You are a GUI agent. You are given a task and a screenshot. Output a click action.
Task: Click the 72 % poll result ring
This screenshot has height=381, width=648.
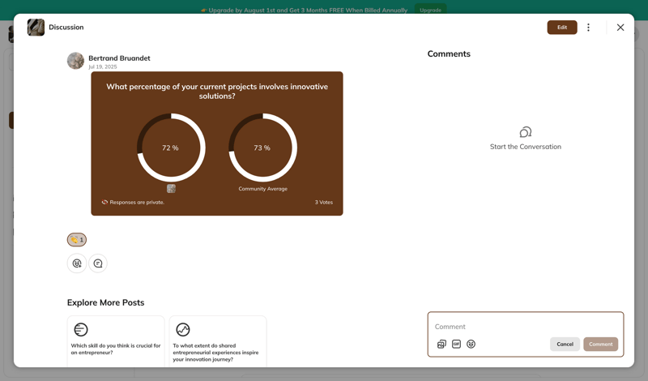(171, 148)
